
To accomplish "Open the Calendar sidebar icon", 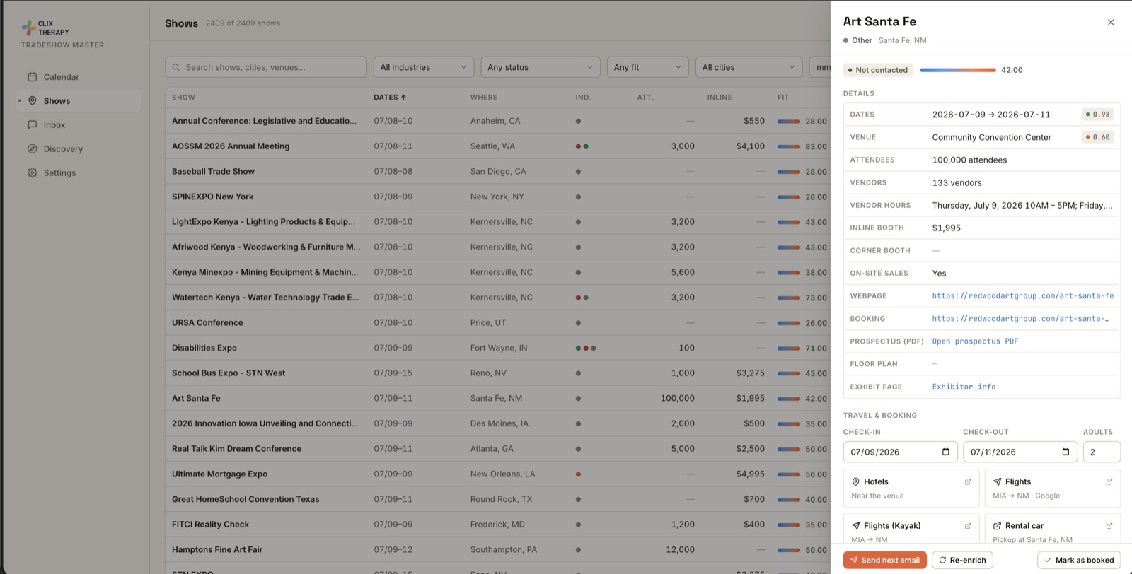I will click(x=32, y=77).
